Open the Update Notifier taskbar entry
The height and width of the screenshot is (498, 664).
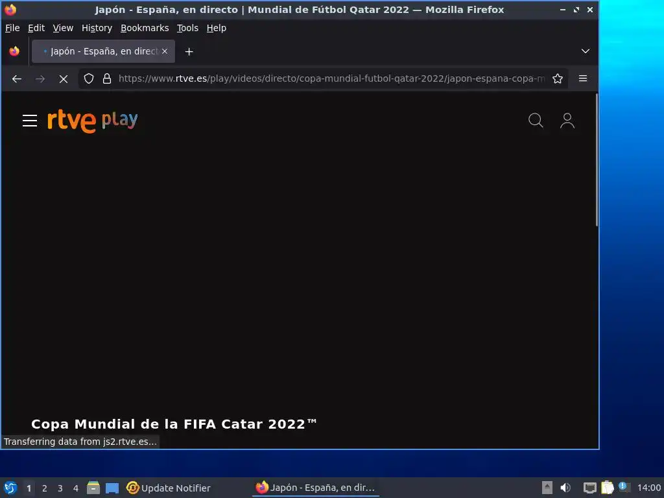[169, 488]
